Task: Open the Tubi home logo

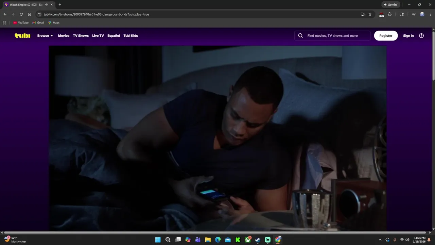Action: (22, 36)
